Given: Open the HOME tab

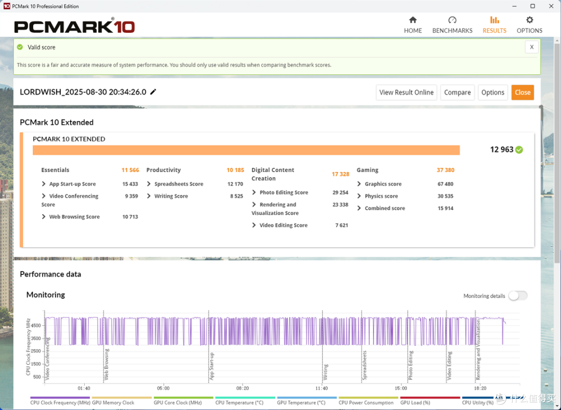Looking at the screenshot, I should (x=413, y=25).
